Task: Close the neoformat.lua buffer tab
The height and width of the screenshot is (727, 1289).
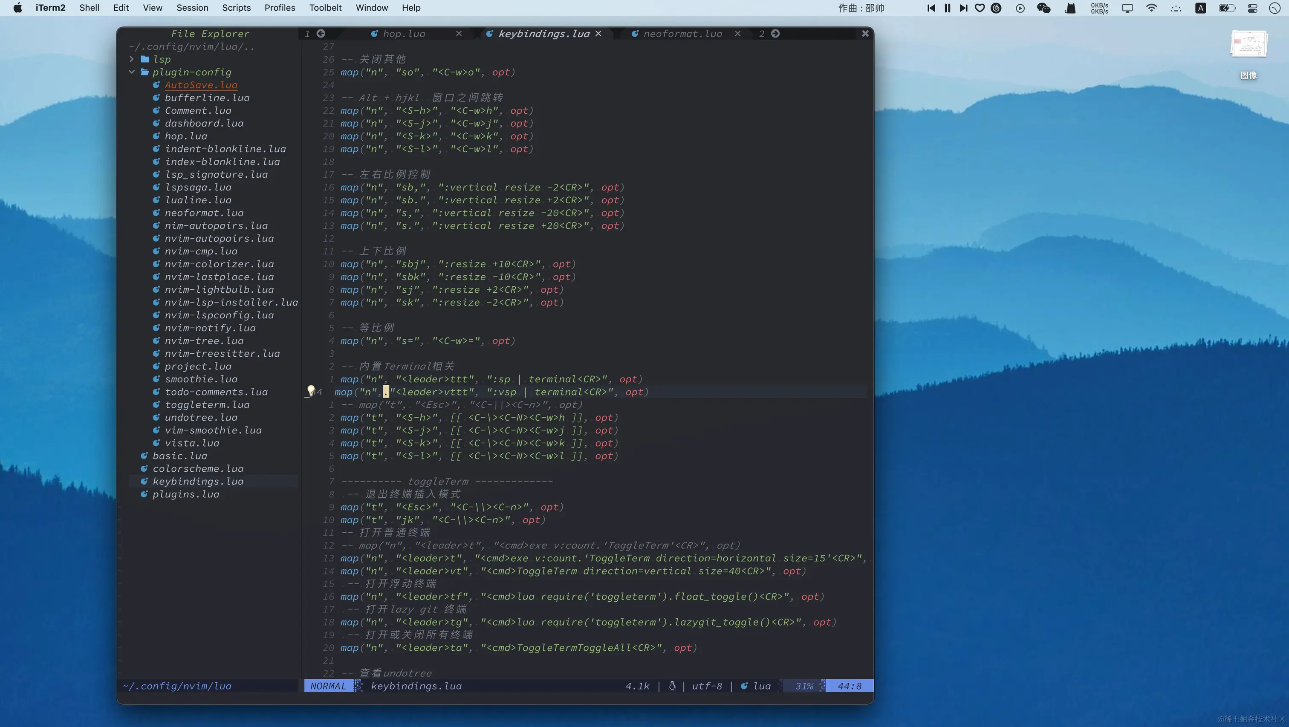Action: (x=737, y=34)
